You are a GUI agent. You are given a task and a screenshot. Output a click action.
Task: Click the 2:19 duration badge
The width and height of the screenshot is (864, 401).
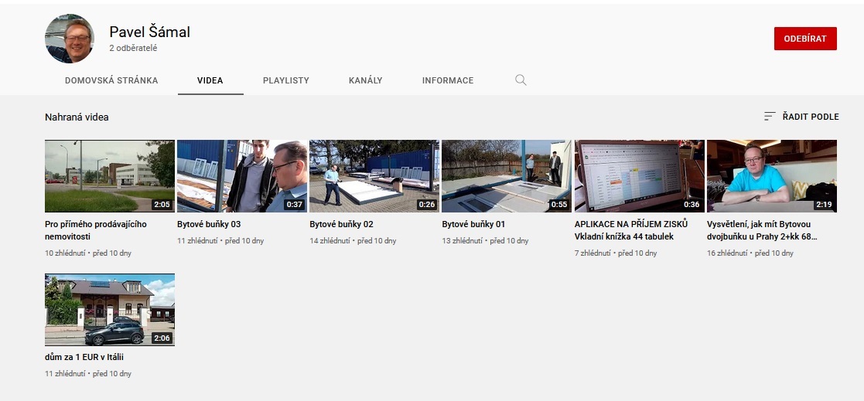(x=824, y=205)
